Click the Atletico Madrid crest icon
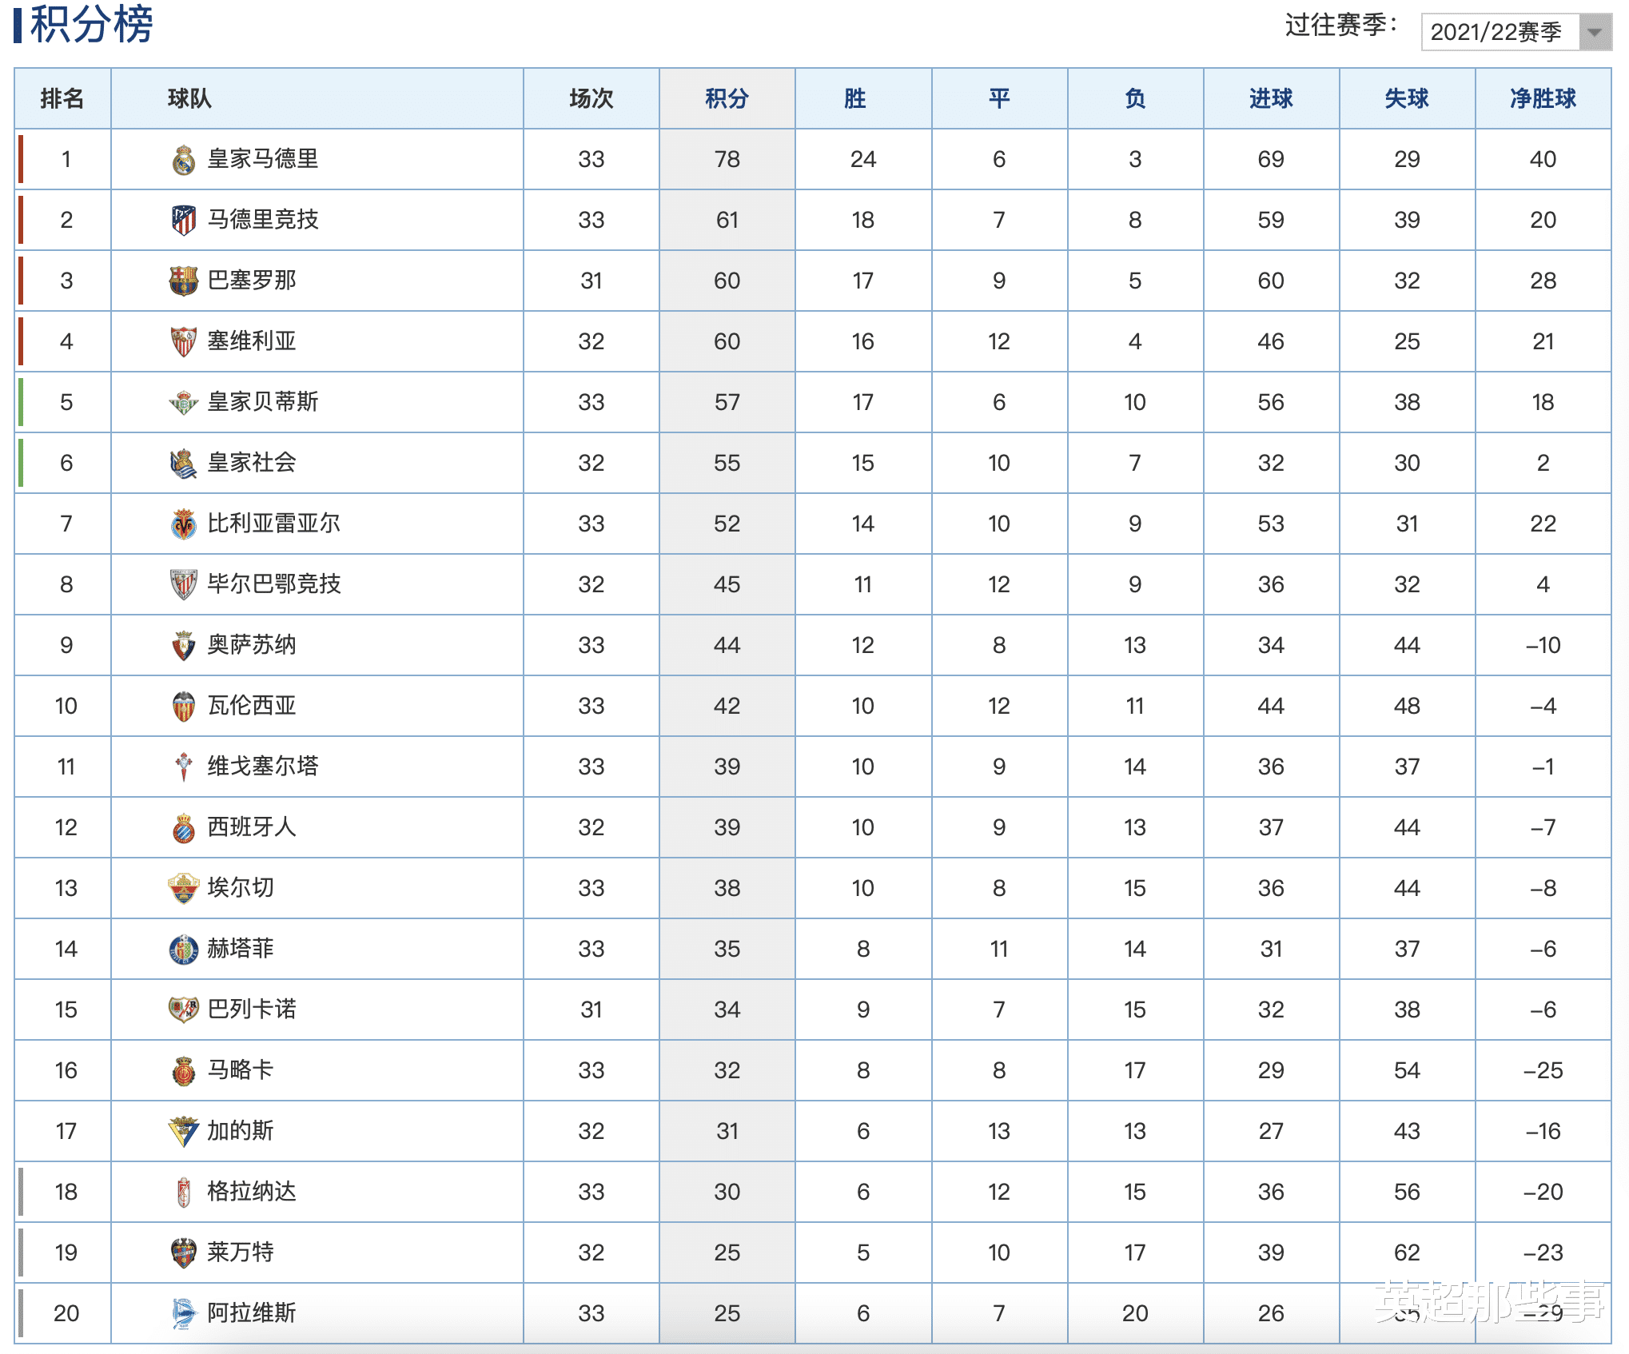The height and width of the screenshot is (1354, 1629). tap(184, 221)
